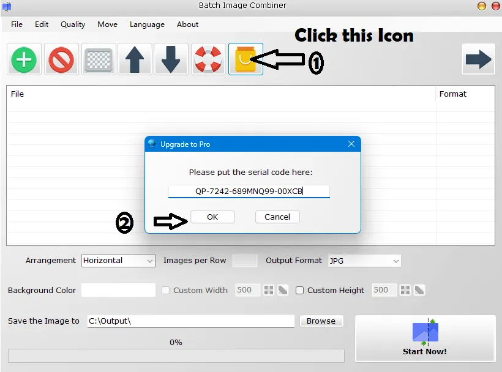502x372 pixels.
Task: Click the right arrow Next icon
Action: [478, 59]
